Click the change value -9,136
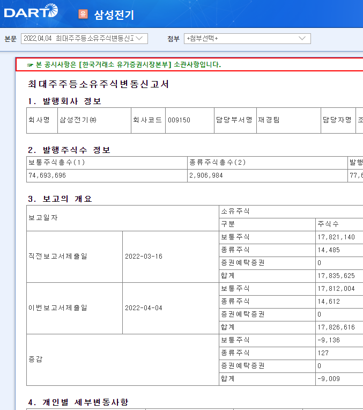The width and height of the screenshot is (363, 410). [x=329, y=340]
